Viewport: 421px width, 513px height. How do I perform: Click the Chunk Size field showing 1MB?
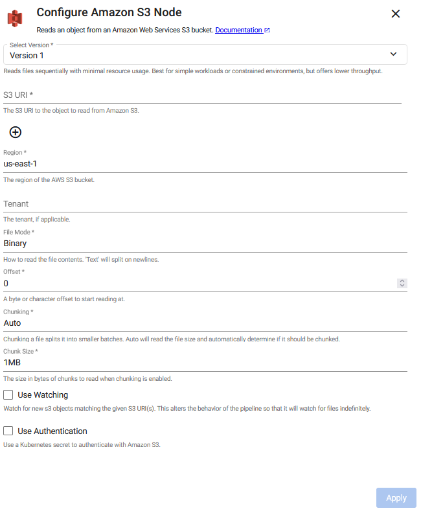click(205, 363)
